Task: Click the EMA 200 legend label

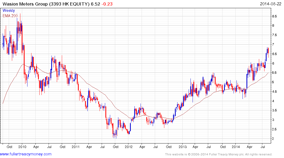Action: point(10,16)
